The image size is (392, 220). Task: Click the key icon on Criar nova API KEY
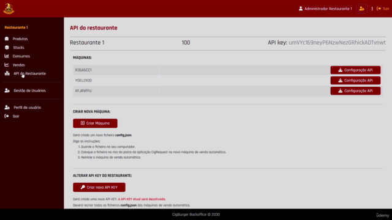click(83, 187)
